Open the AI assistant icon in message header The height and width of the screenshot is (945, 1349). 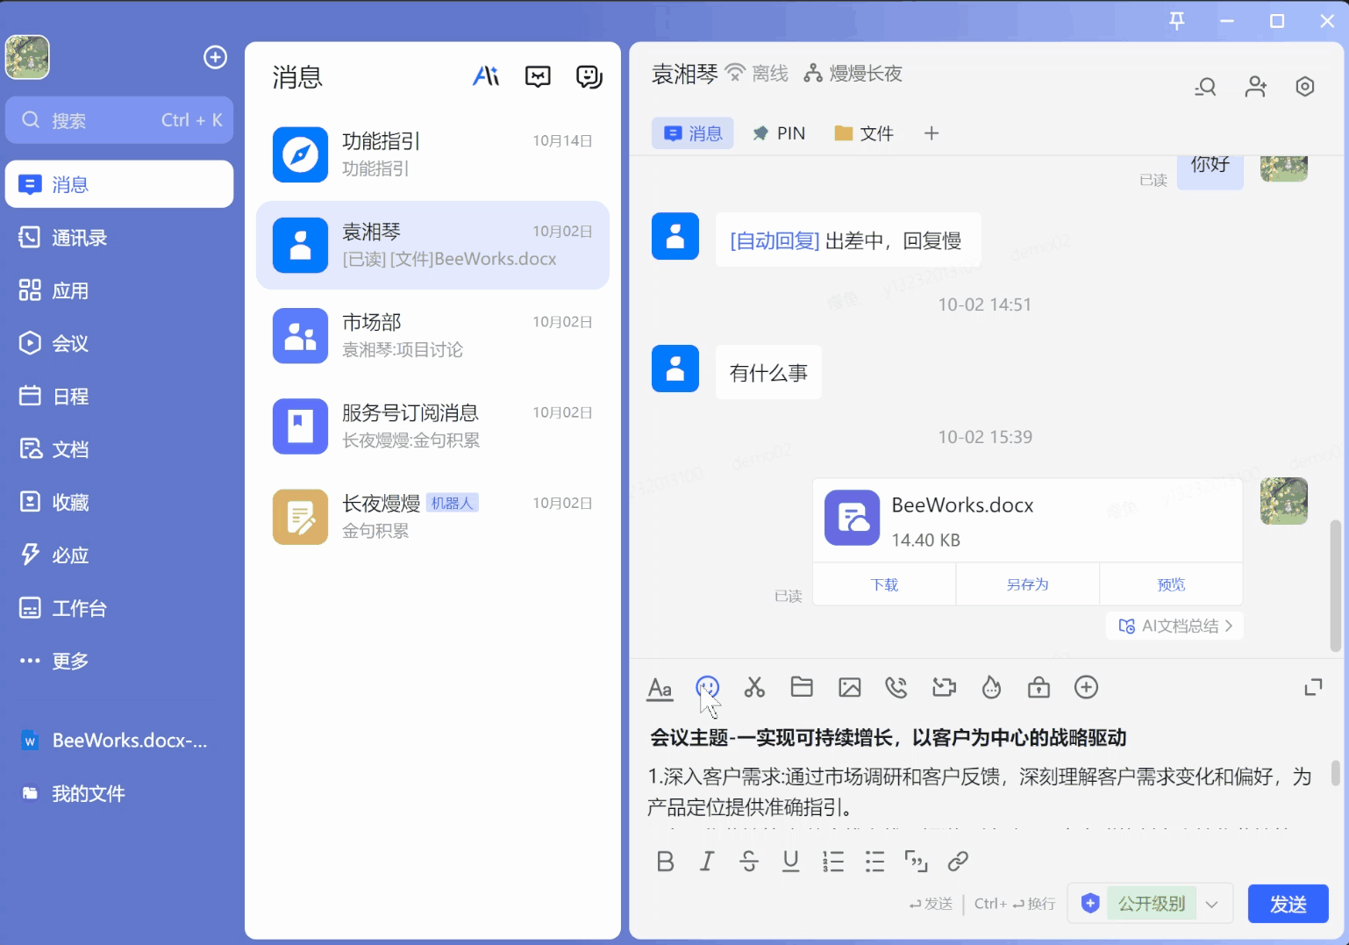[x=486, y=76]
